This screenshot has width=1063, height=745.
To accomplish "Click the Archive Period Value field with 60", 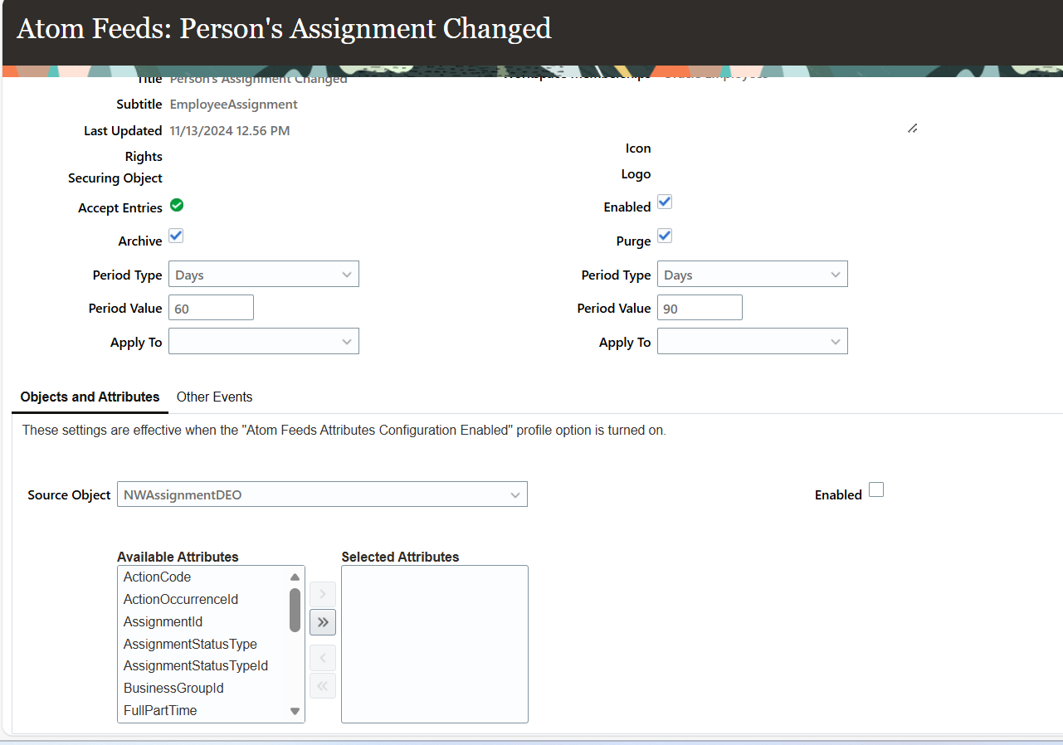I will tap(211, 308).
